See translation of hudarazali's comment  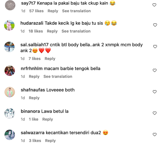[76, 31]
